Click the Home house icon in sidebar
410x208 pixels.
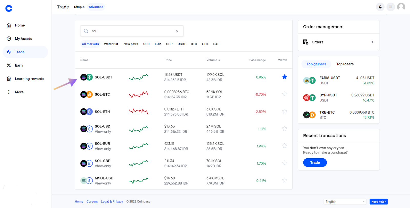click(9, 25)
